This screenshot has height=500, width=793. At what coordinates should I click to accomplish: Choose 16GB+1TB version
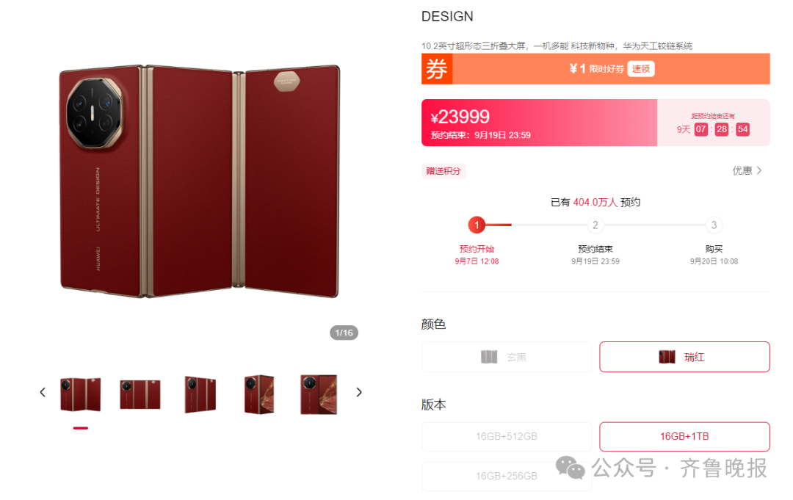(685, 436)
